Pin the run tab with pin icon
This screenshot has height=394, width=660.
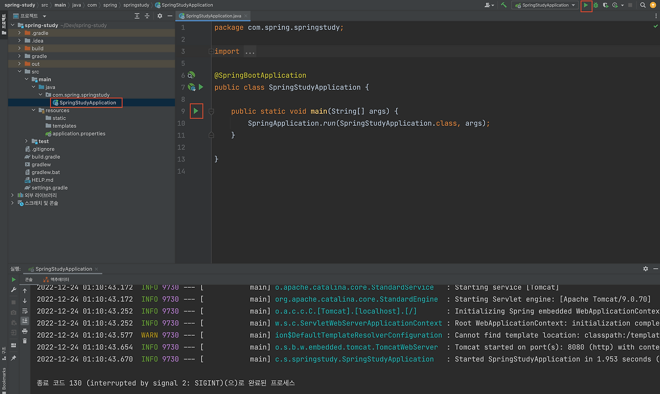pyautogui.click(x=13, y=358)
